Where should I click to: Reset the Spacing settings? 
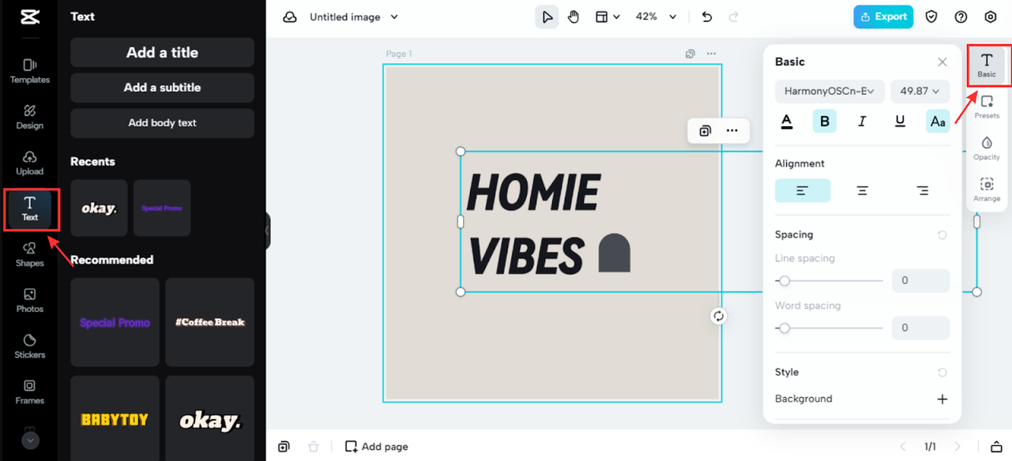tap(942, 235)
